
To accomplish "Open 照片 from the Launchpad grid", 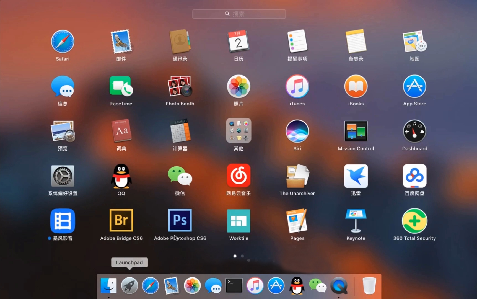I will (239, 86).
